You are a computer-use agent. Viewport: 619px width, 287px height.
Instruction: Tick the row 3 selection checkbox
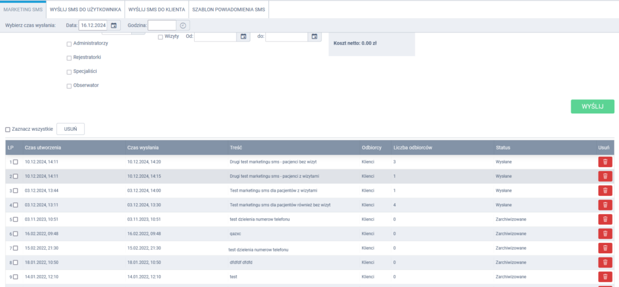[16, 191]
